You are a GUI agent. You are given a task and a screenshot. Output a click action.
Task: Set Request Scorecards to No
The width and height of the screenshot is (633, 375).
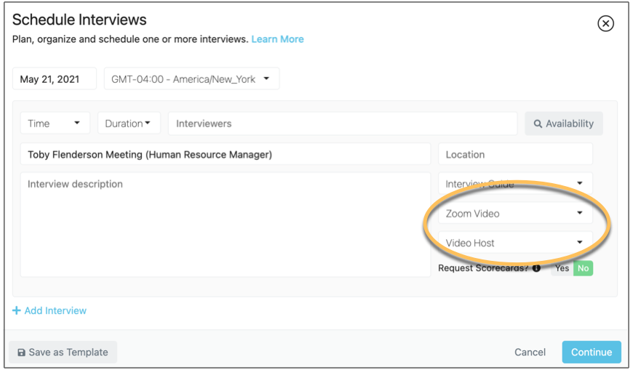pyautogui.click(x=583, y=268)
